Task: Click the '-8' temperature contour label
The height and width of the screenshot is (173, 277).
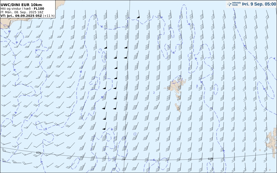Action: pos(102,97)
